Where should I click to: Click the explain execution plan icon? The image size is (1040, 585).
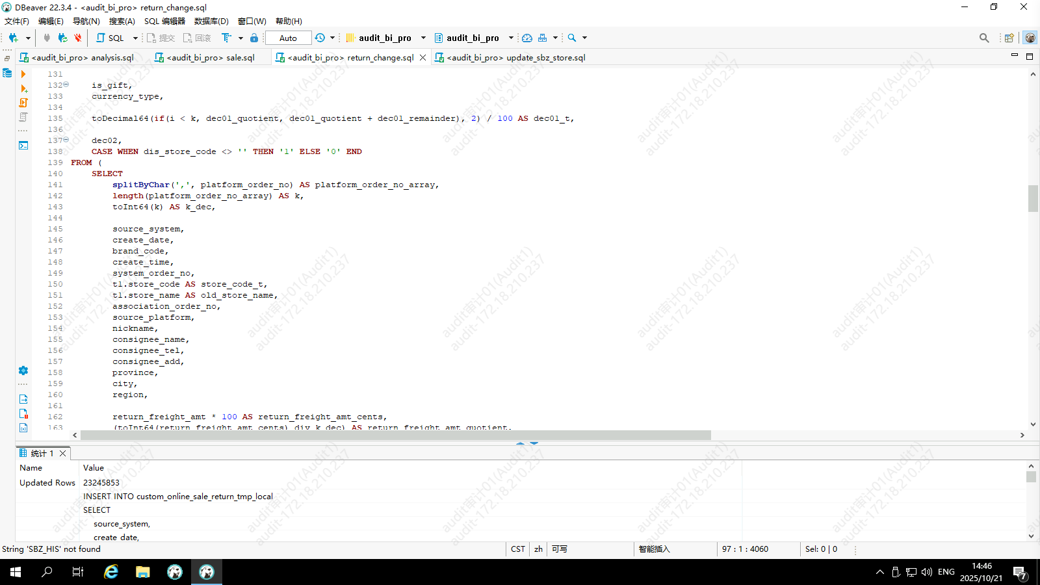(x=23, y=117)
